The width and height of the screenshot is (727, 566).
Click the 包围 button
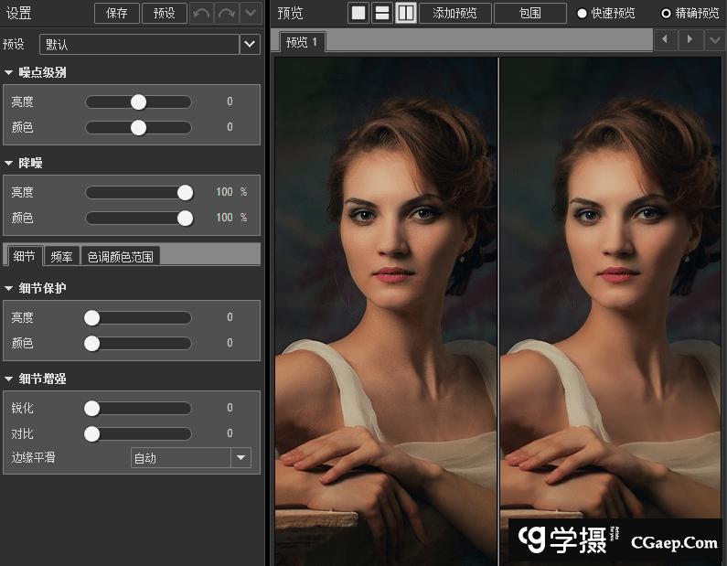tap(530, 13)
